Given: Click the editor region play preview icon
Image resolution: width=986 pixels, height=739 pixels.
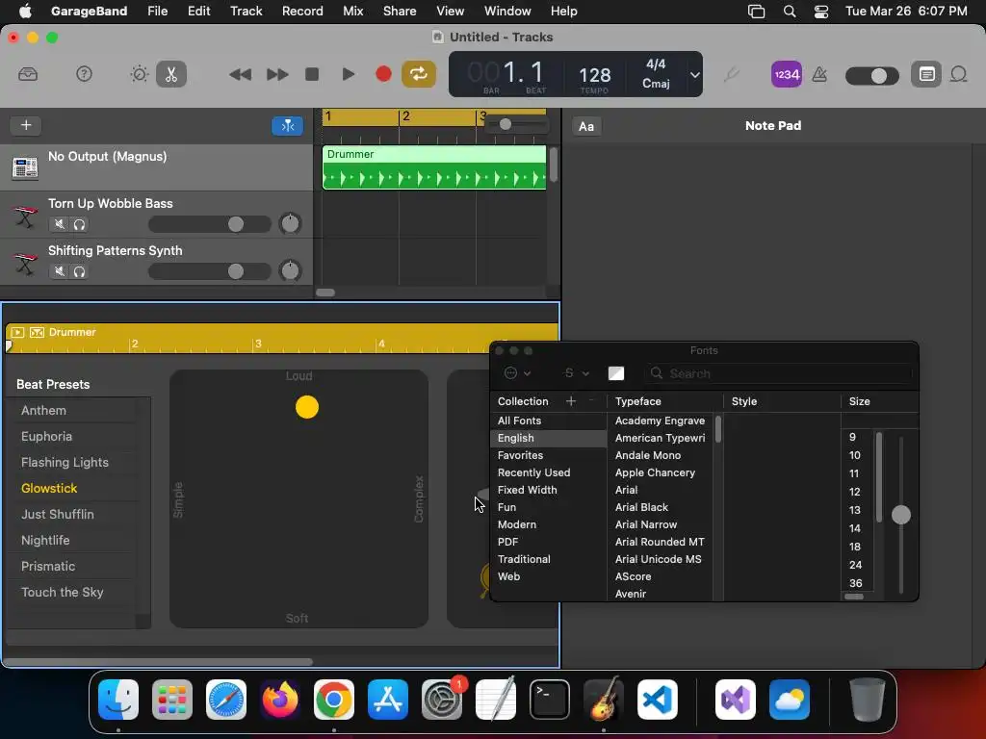Looking at the screenshot, I should tap(17, 332).
